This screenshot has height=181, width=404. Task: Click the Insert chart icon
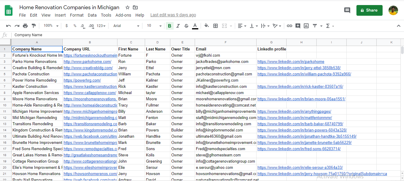[306, 26]
